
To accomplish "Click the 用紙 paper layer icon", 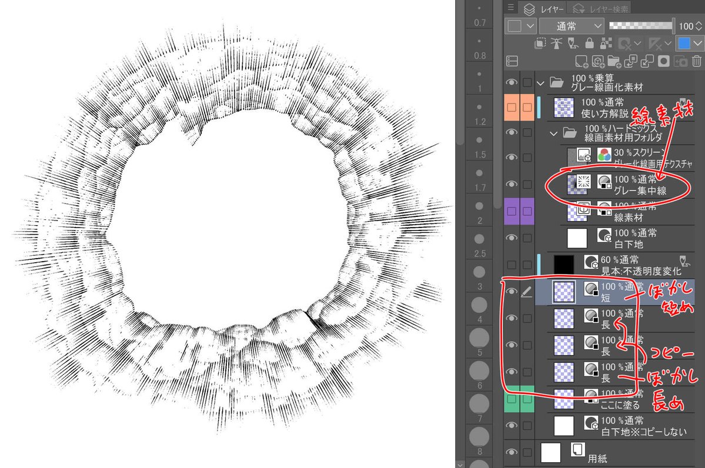I will click(x=578, y=450).
